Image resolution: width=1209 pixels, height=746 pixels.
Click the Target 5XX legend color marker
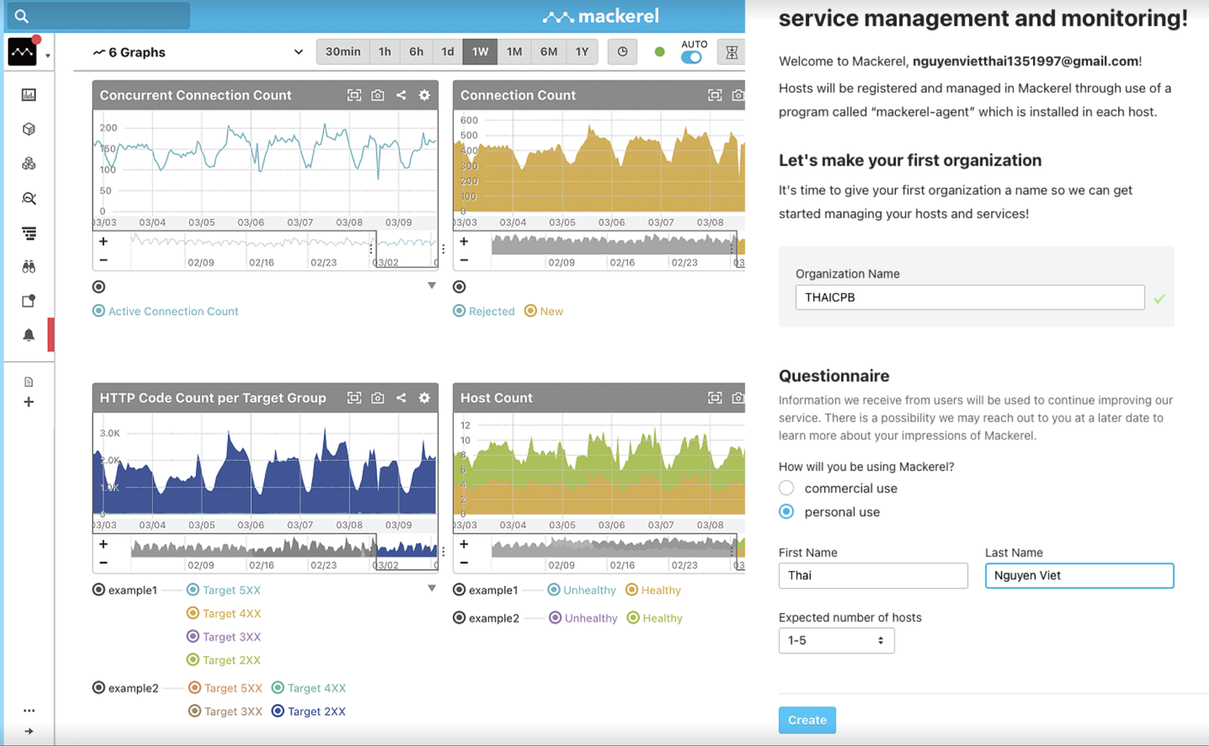coord(193,590)
